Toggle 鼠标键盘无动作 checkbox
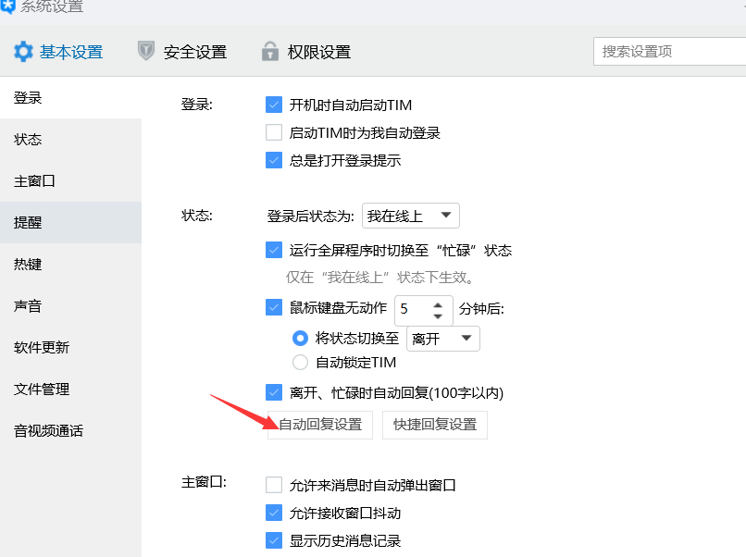Viewport: 746px width, 557px height. click(274, 307)
